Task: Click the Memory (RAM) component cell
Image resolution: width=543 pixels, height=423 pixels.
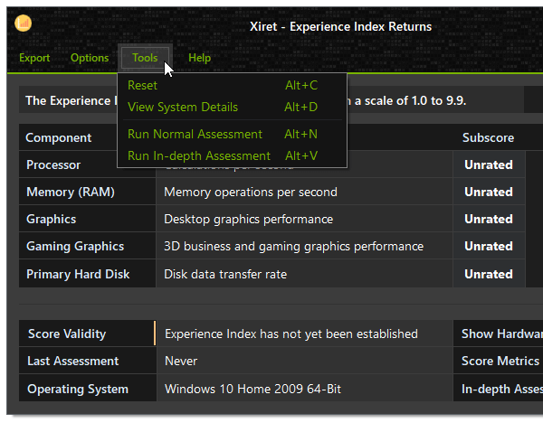Action: [87, 192]
